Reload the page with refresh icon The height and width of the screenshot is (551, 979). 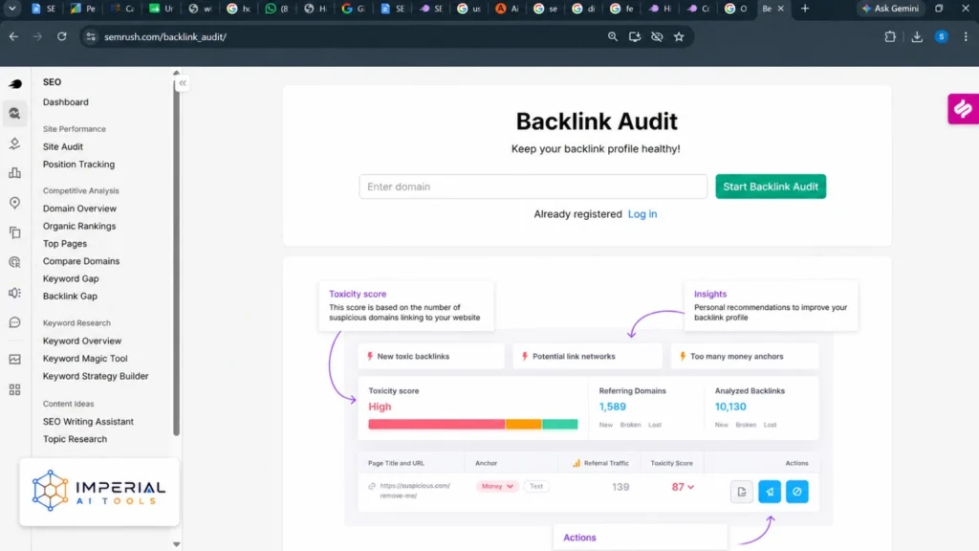point(62,37)
